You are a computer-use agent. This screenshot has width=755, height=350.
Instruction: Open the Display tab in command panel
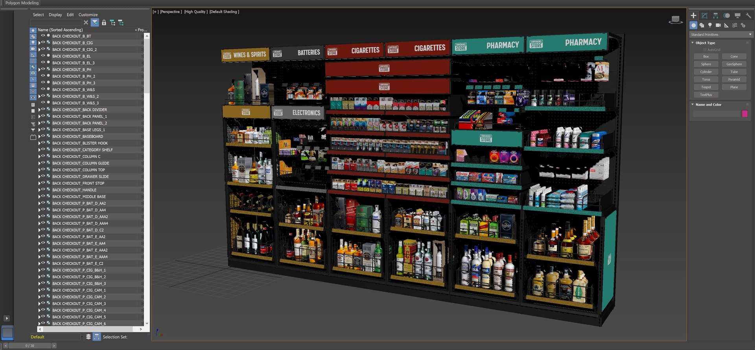click(x=738, y=15)
